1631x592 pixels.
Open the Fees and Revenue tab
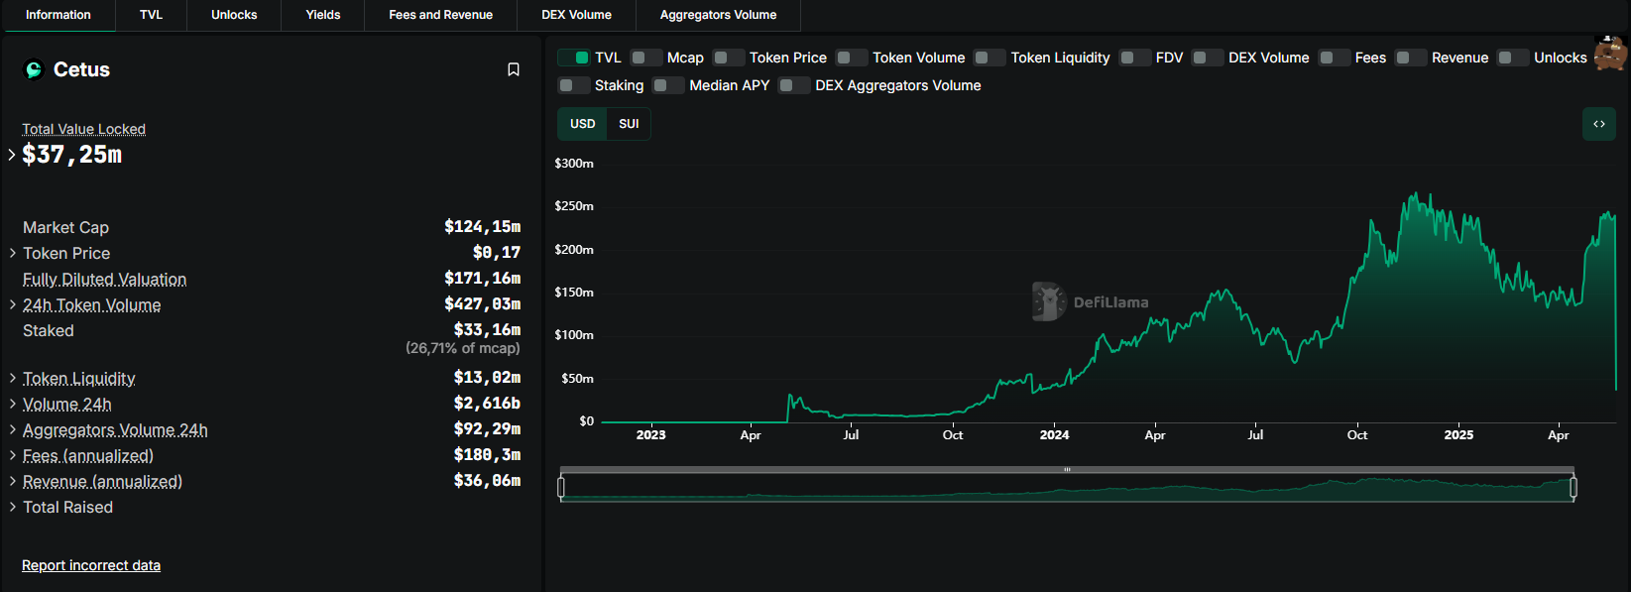point(440,15)
